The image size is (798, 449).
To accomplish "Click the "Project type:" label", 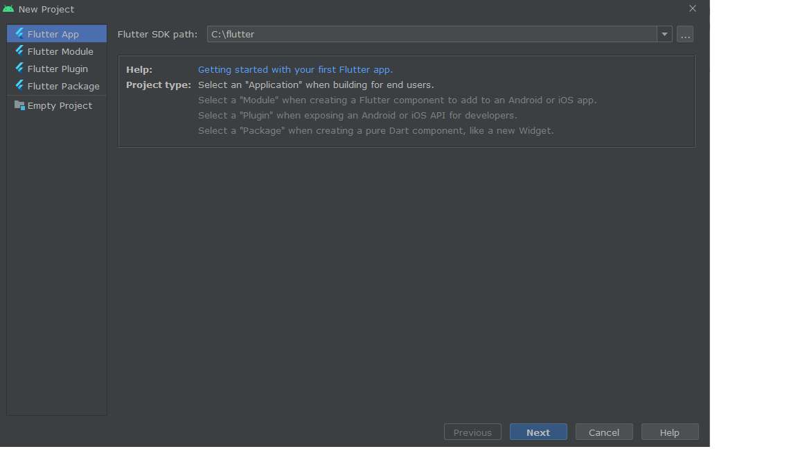I will point(158,85).
